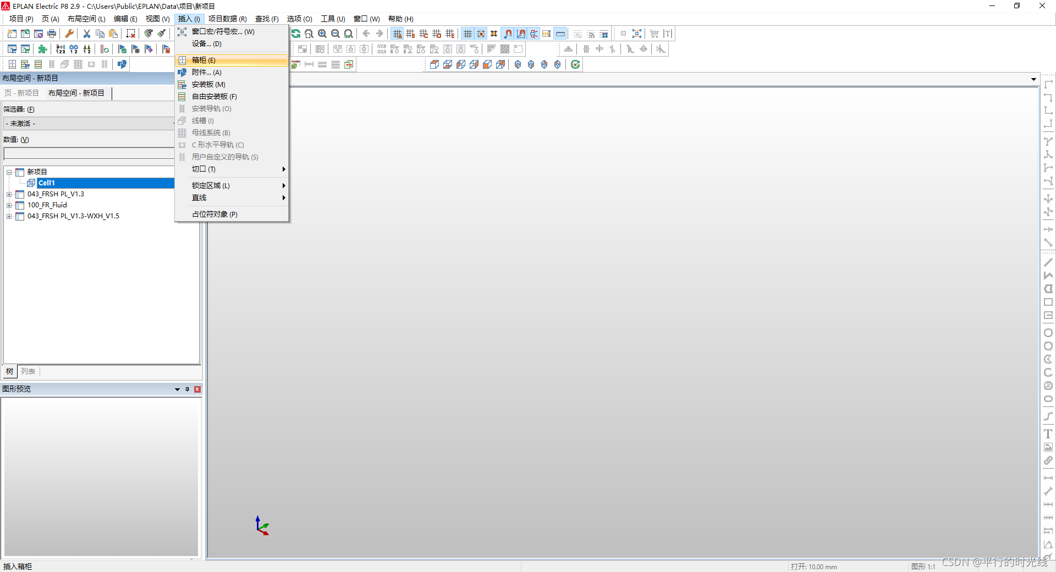This screenshot has width=1056, height=572.
Task: Select grid E icon
Action: click(450, 34)
